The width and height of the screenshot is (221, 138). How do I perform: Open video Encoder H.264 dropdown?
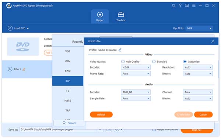pyautogui.click(x=136, y=67)
